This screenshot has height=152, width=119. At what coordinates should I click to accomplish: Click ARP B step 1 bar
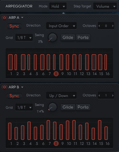point(10,131)
